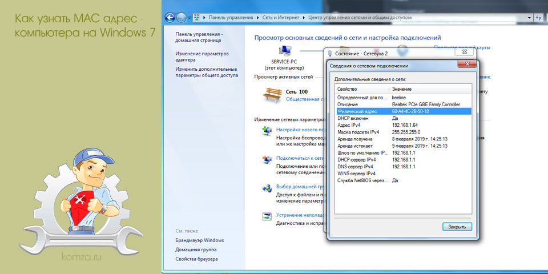Select the Адрес IPv4 row
This screenshot has height=274, width=548.
pyautogui.click(x=404, y=125)
